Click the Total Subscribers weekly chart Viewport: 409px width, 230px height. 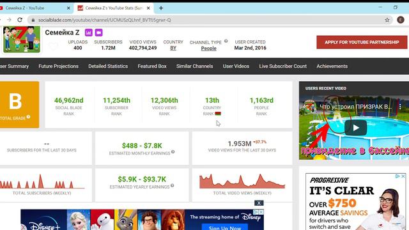click(42, 181)
